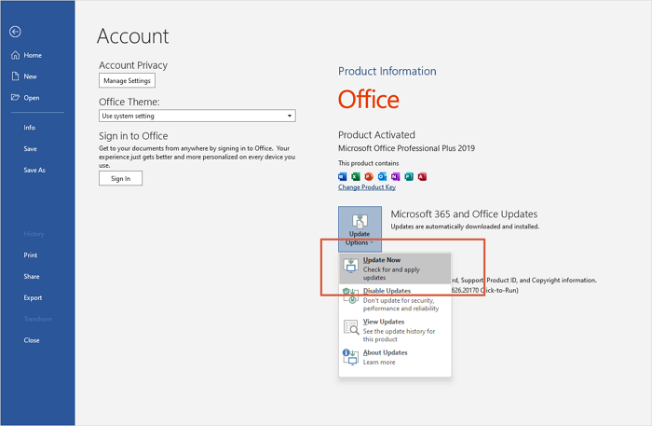Viewport: 652px width, 426px height.
Task: Click the Home house icon
Action: tap(16, 55)
